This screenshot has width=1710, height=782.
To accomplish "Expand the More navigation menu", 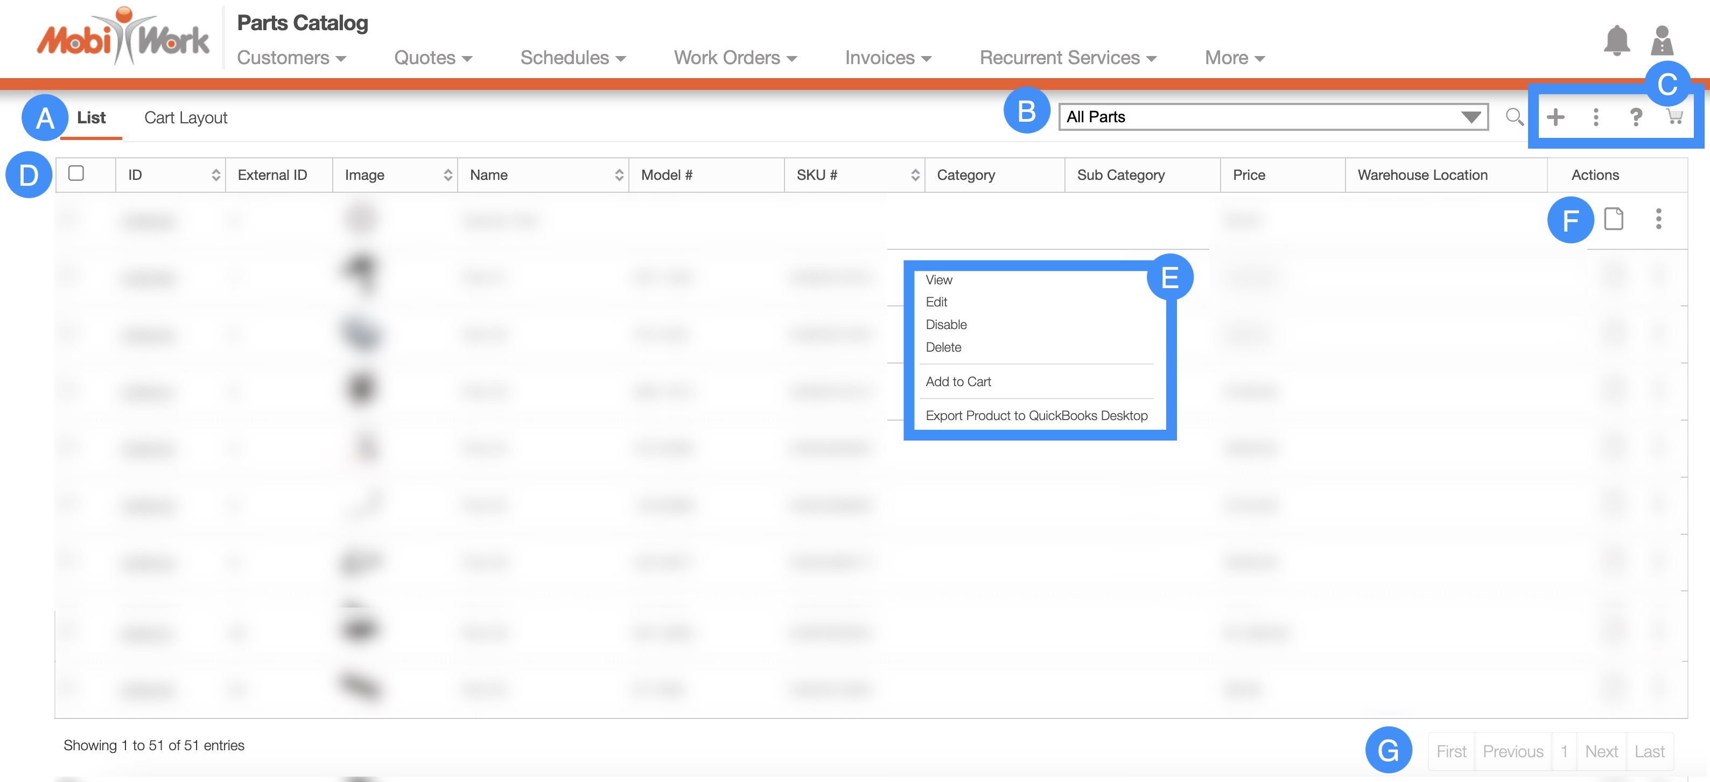I will pyautogui.click(x=1234, y=58).
